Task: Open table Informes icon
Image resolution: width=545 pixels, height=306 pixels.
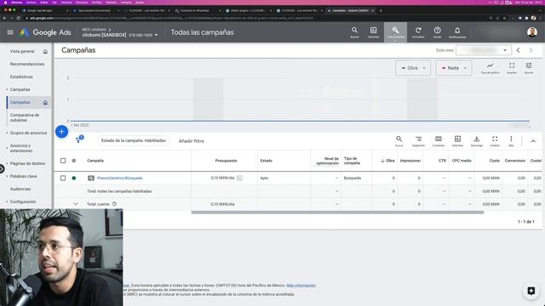Action: pos(458,140)
